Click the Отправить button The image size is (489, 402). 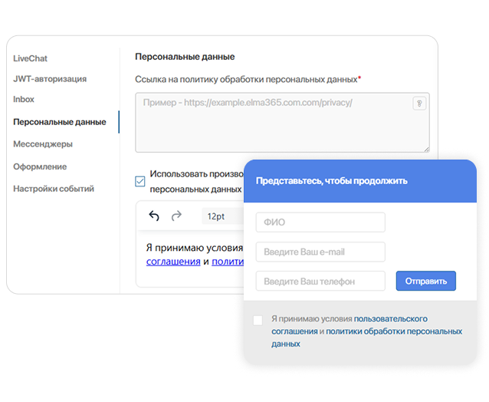pyautogui.click(x=425, y=281)
